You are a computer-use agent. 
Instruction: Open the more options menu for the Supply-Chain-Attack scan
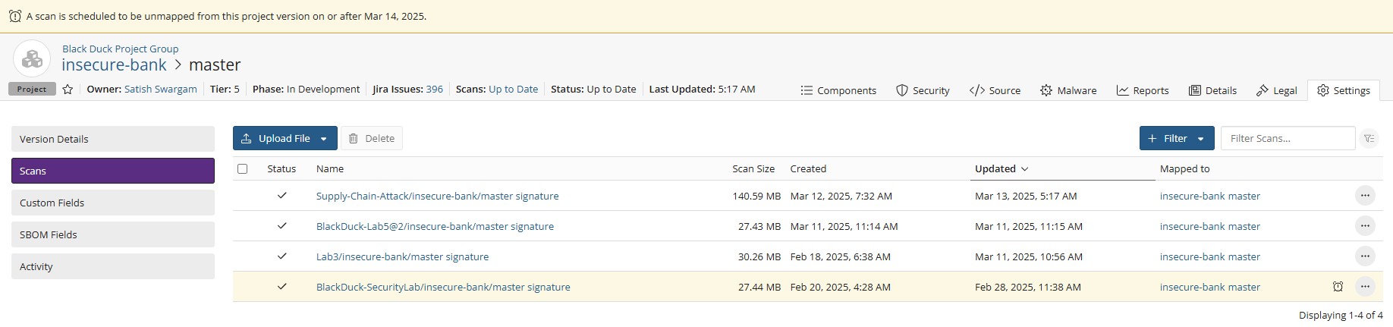coord(1365,196)
